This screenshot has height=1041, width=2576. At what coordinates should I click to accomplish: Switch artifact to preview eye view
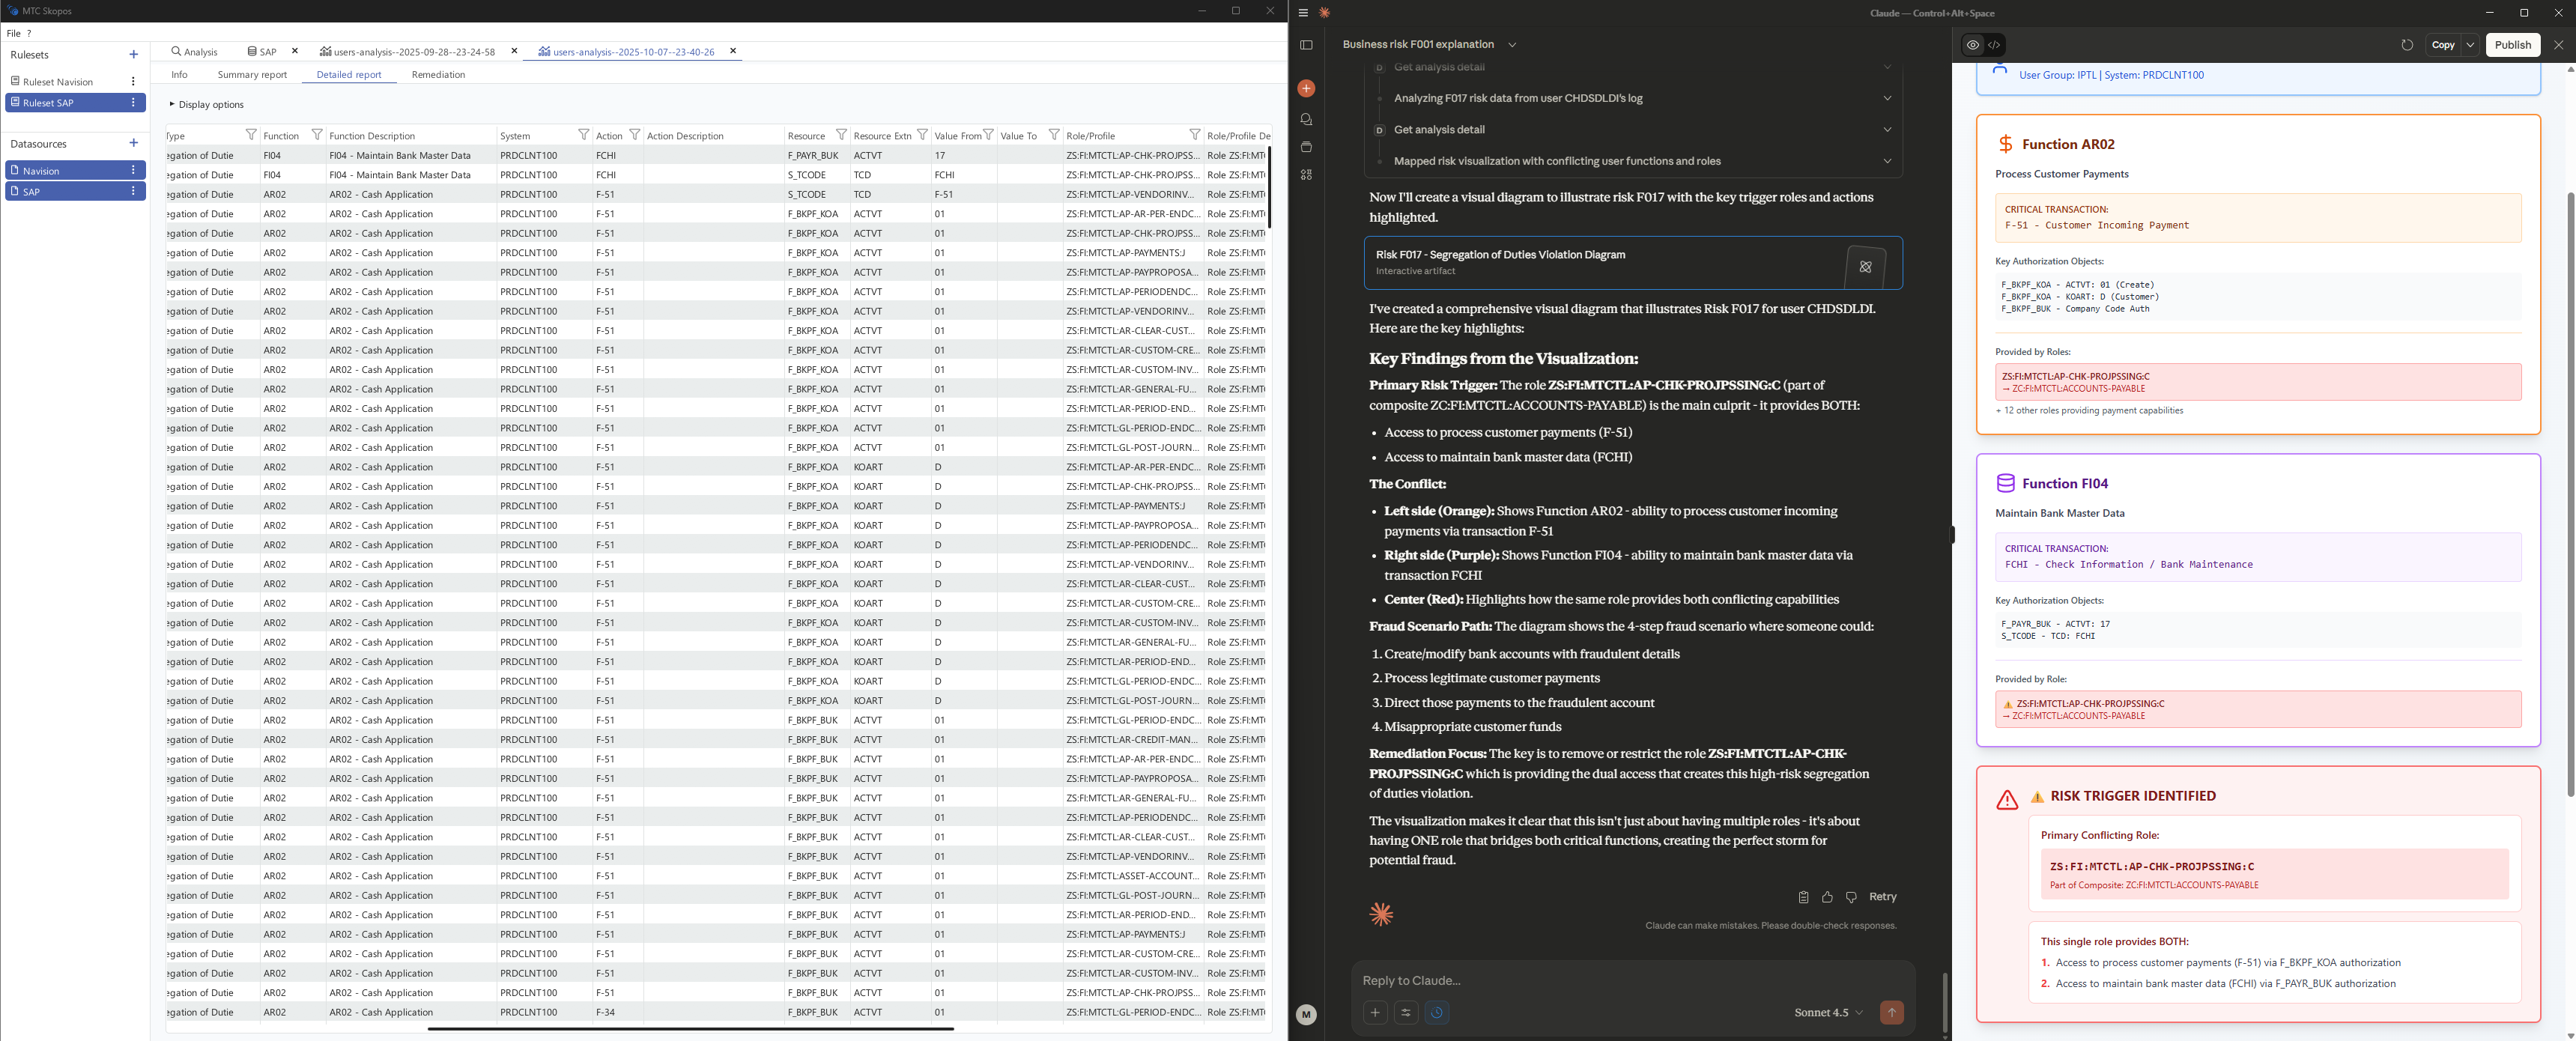(1972, 45)
